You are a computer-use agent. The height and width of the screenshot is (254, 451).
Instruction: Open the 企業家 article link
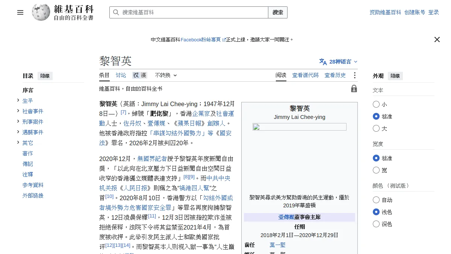tap(201, 114)
